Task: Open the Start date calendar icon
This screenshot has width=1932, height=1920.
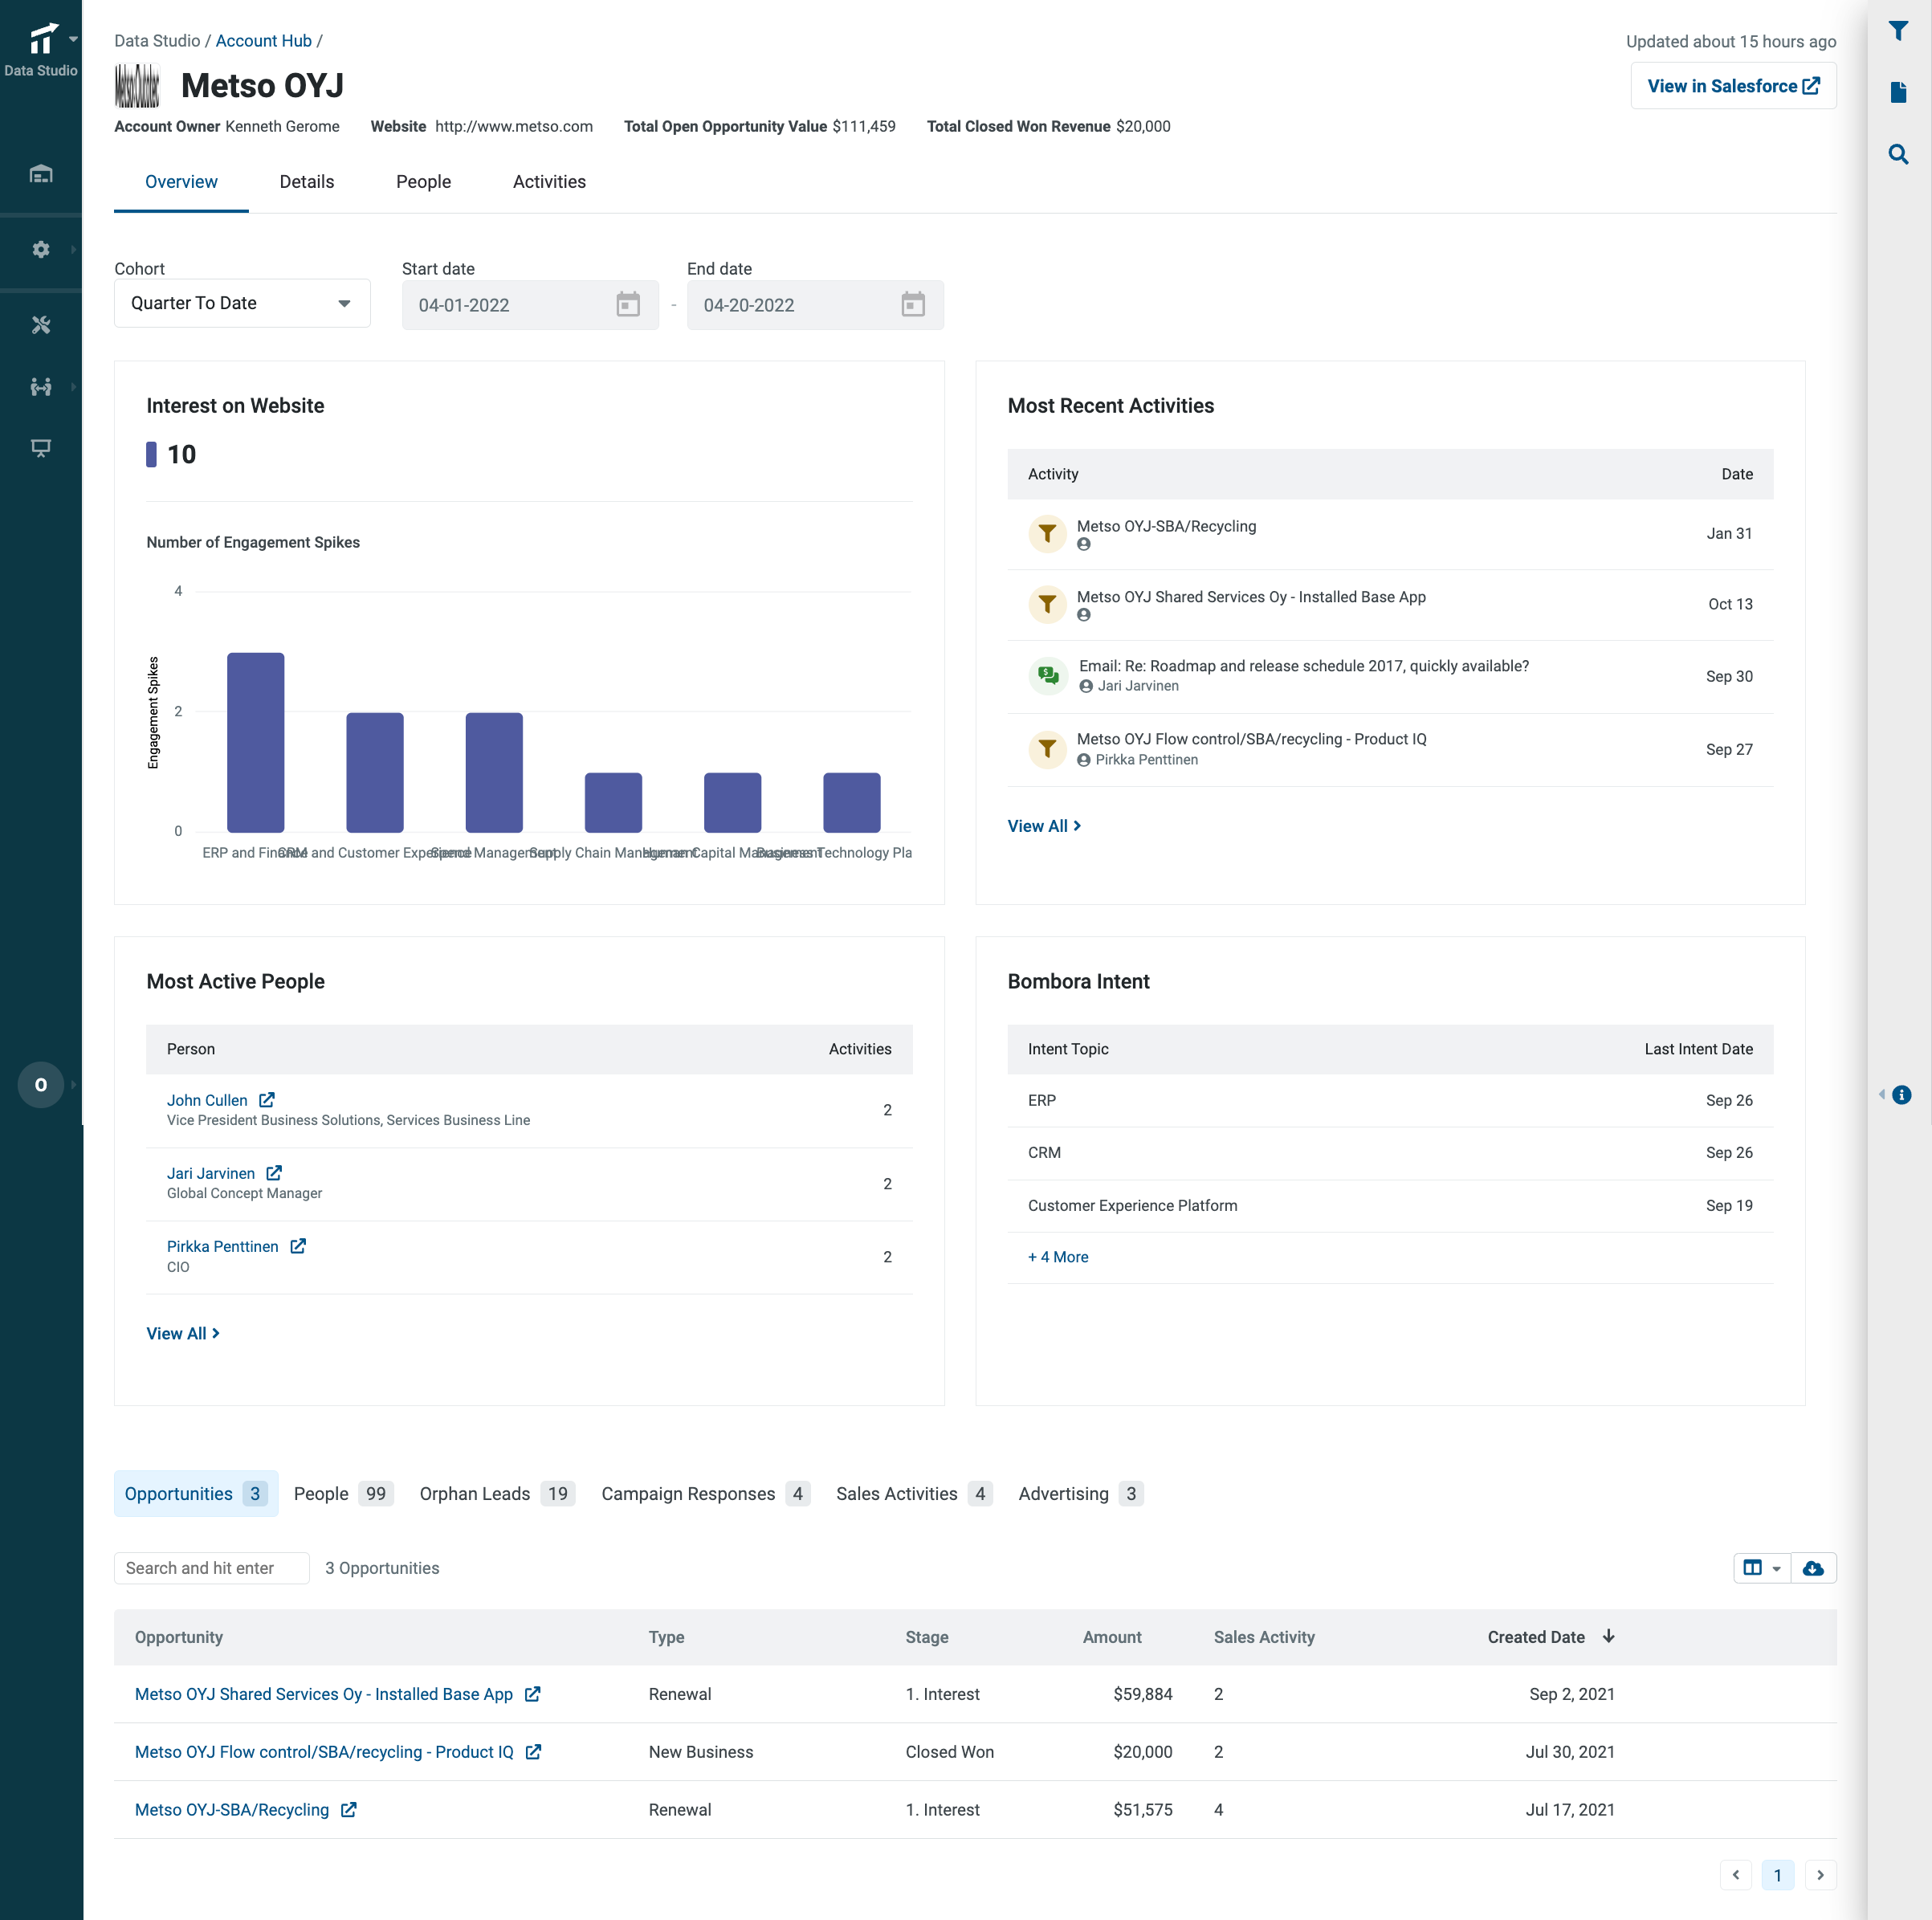Action: tap(628, 304)
